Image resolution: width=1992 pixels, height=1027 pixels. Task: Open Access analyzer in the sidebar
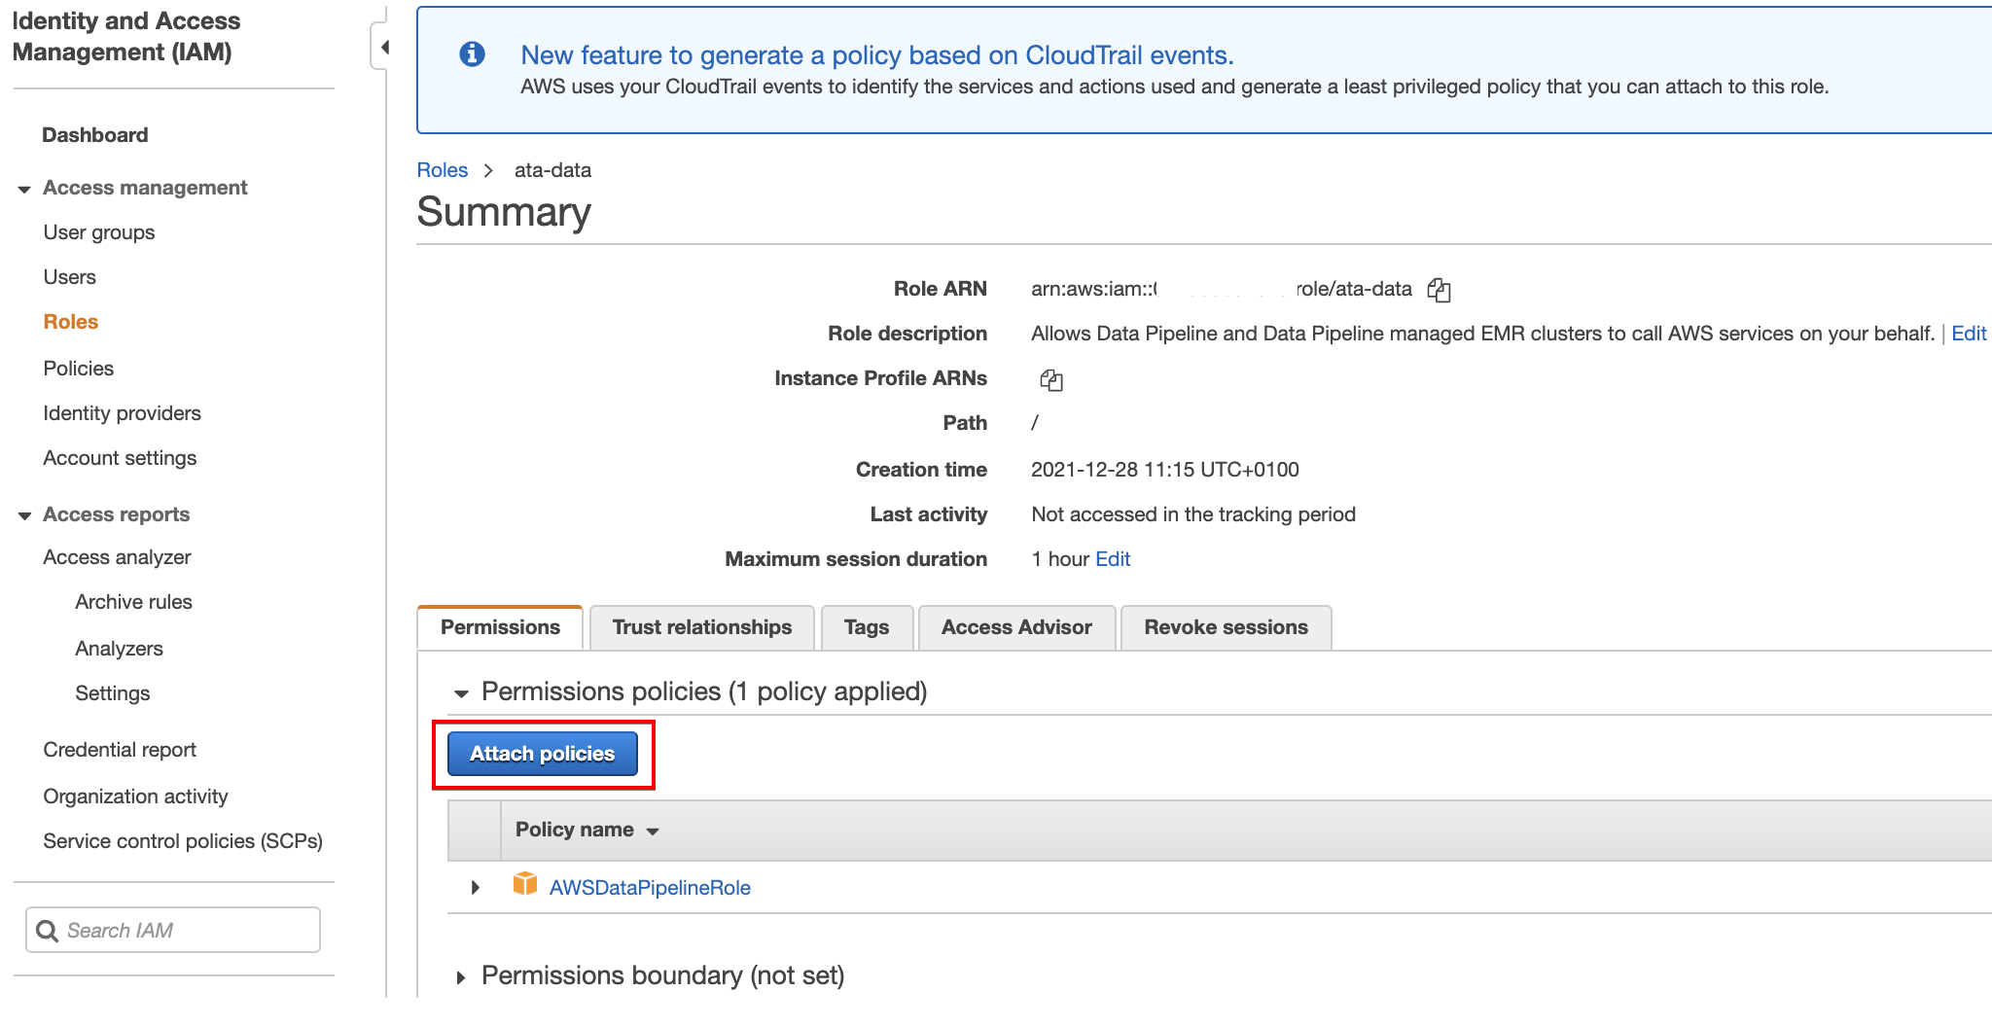(118, 557)
